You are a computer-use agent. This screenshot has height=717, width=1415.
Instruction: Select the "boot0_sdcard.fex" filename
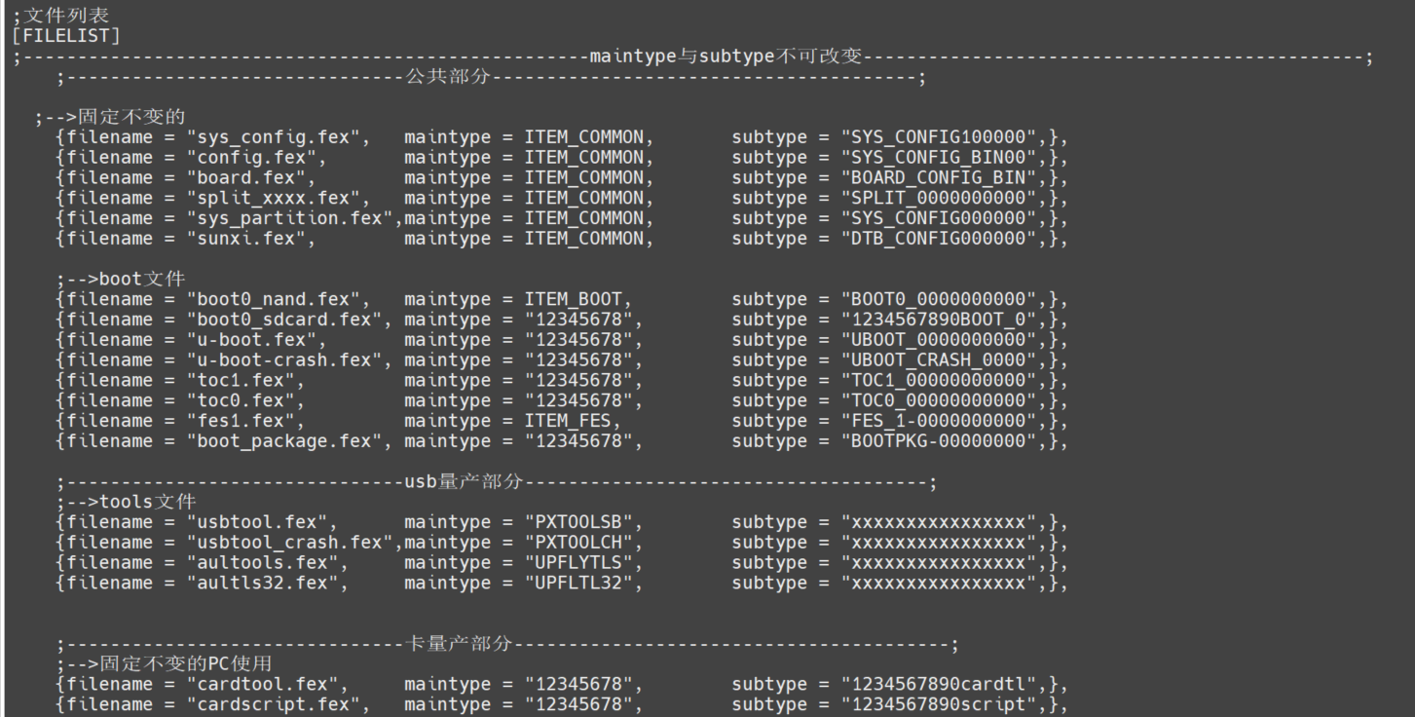[284, 320]
